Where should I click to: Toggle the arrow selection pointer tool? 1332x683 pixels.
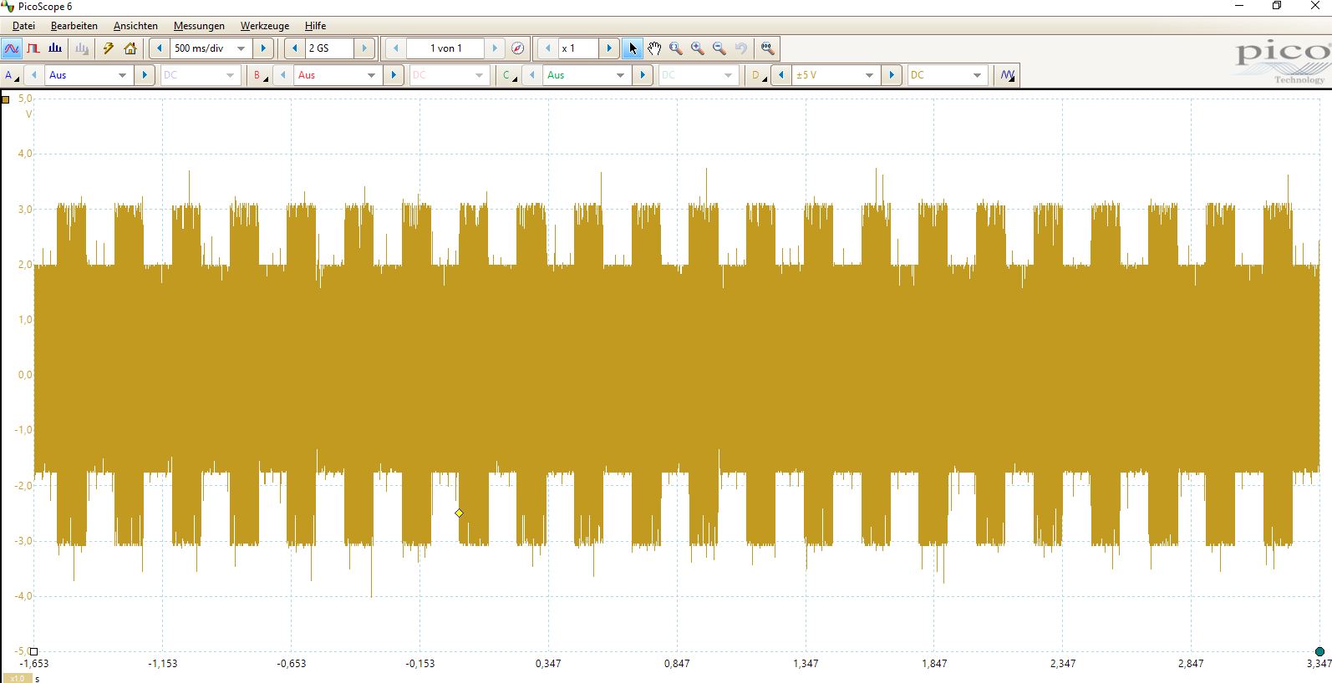633,48
